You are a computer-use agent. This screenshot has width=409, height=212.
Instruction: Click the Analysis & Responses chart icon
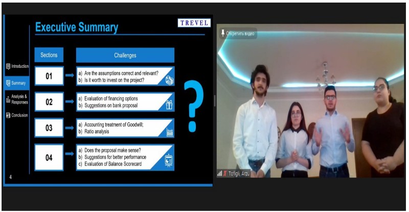(8, 99)
